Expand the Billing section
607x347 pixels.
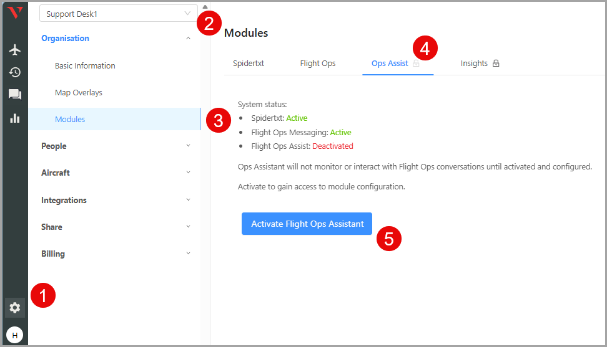click(116, 254)
